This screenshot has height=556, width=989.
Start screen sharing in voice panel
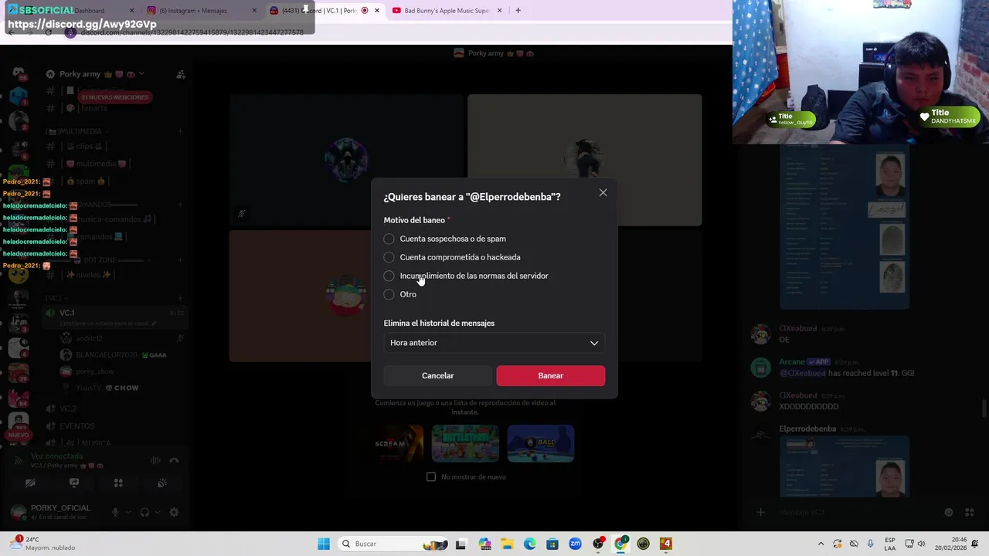[74, 483]
